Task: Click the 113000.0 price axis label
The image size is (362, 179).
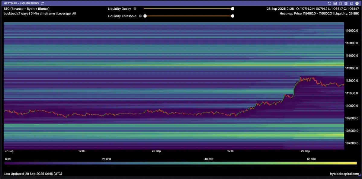Action: coord(352,68)
